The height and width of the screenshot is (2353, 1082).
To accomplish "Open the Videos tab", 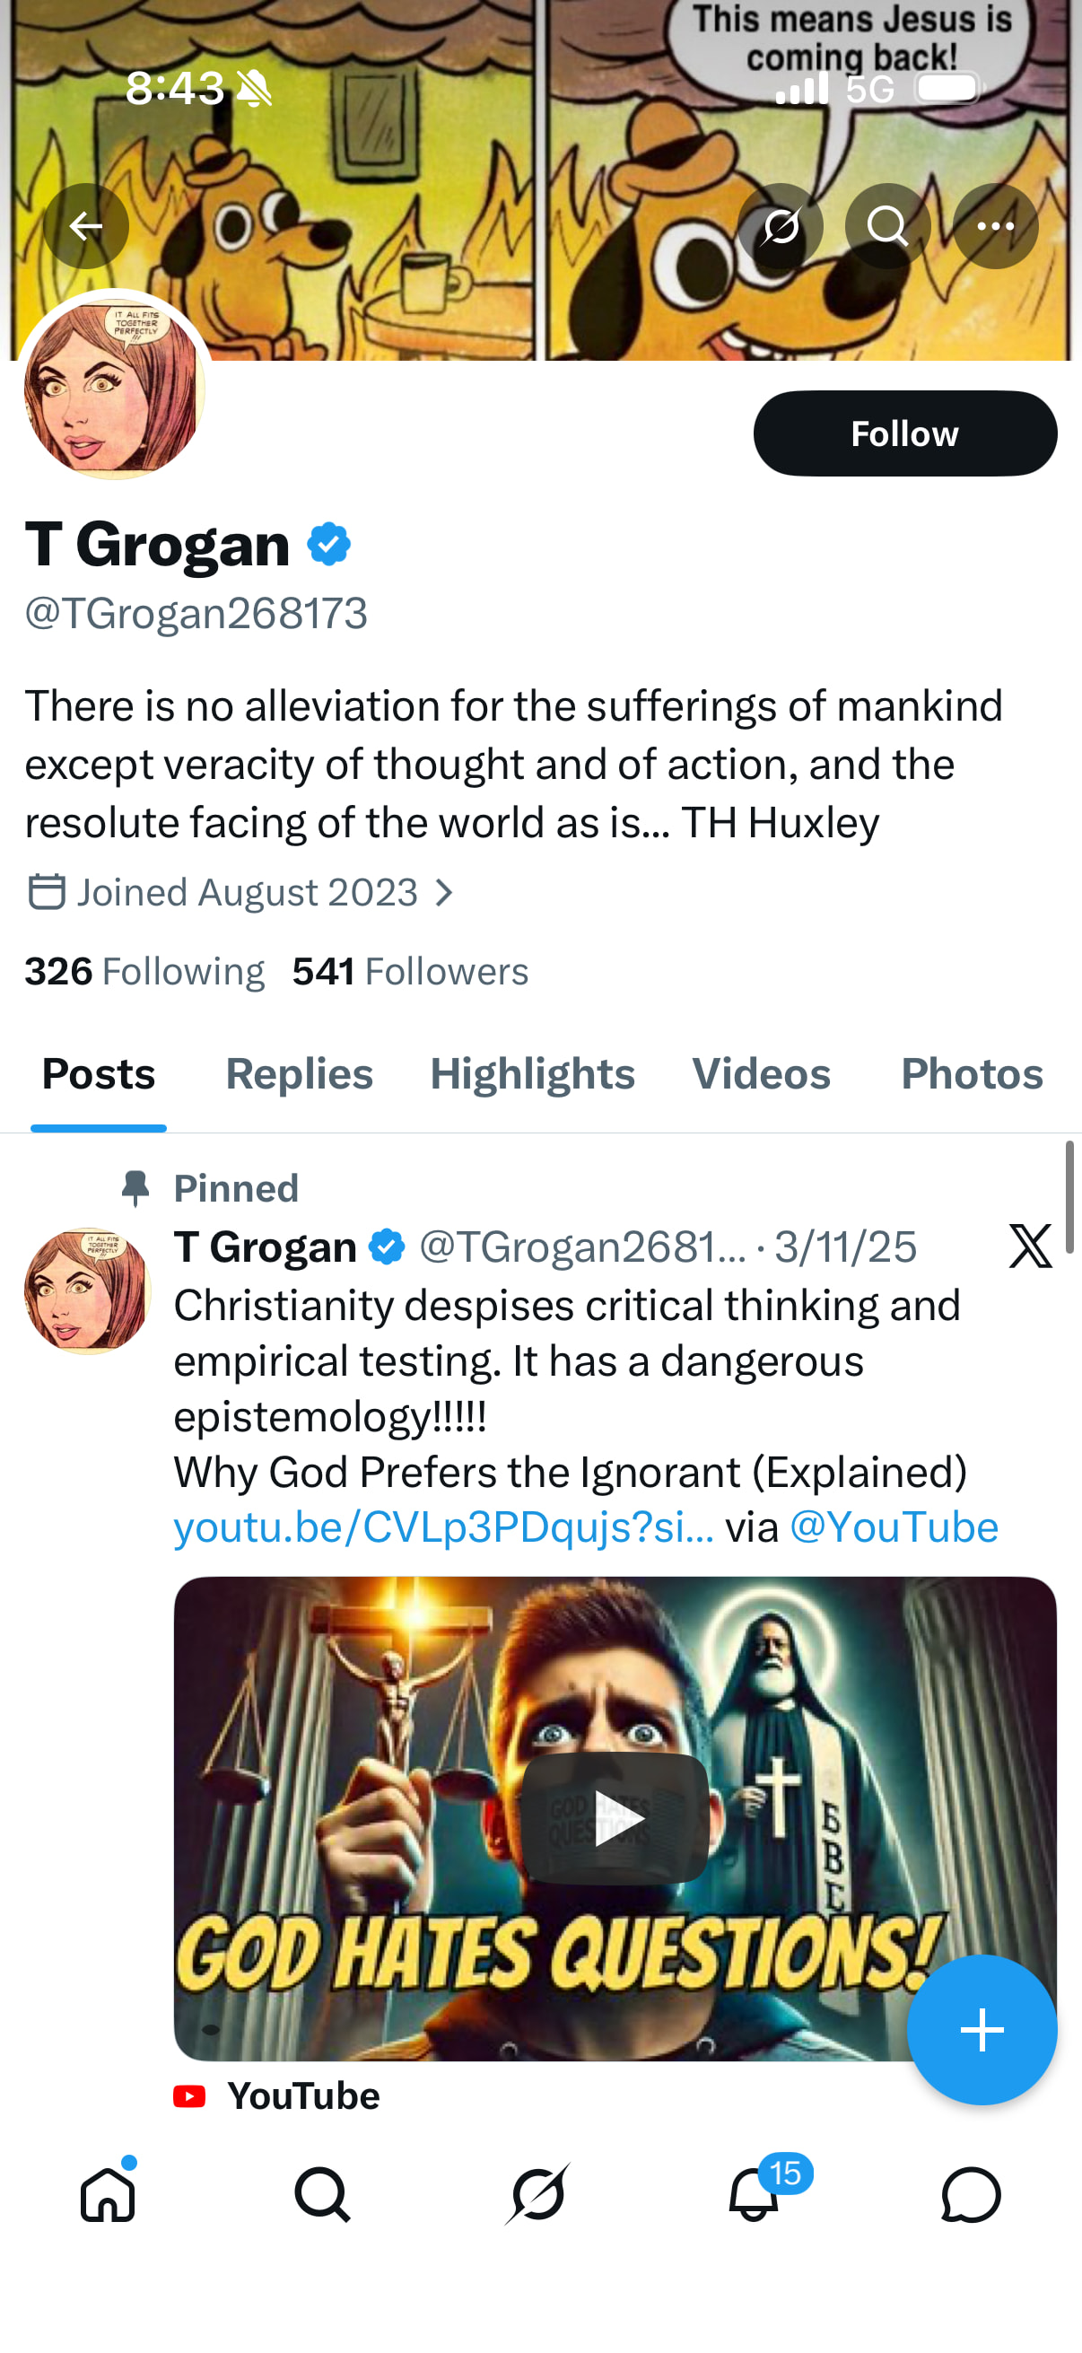I will pyautogui.click(x=761, y=1073).
